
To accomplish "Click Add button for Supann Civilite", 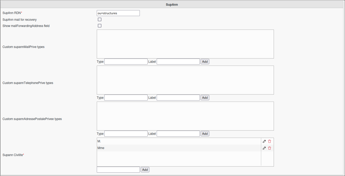I will click(145, 170).
